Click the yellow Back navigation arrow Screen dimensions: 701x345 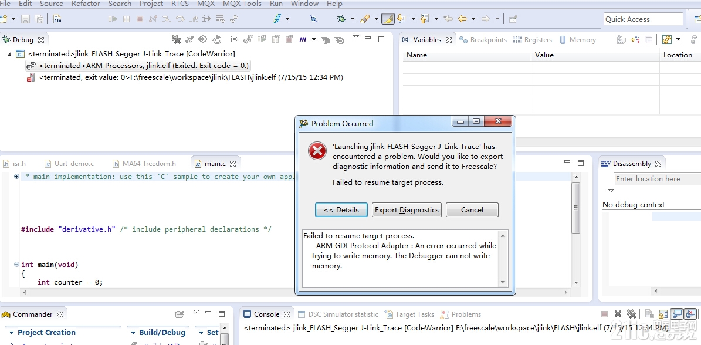tap(462, 19)
